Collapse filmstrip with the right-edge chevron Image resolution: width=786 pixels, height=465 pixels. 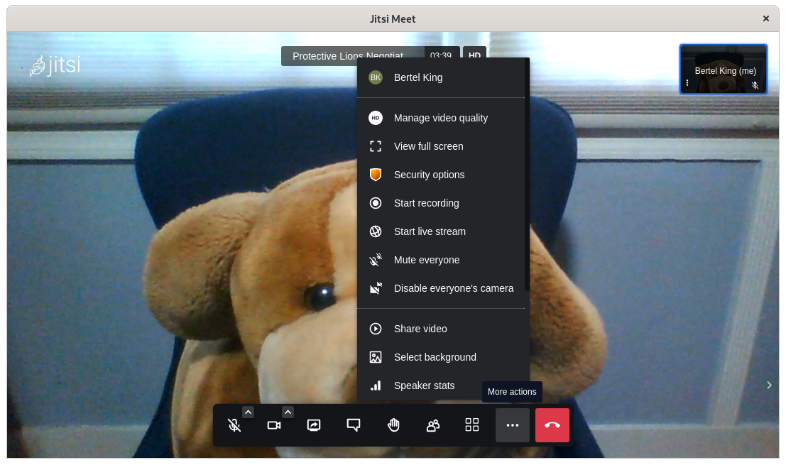coord(769,385)
